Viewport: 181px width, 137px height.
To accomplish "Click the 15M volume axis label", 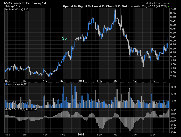I will pyautogui.click(x=173, y=87).
